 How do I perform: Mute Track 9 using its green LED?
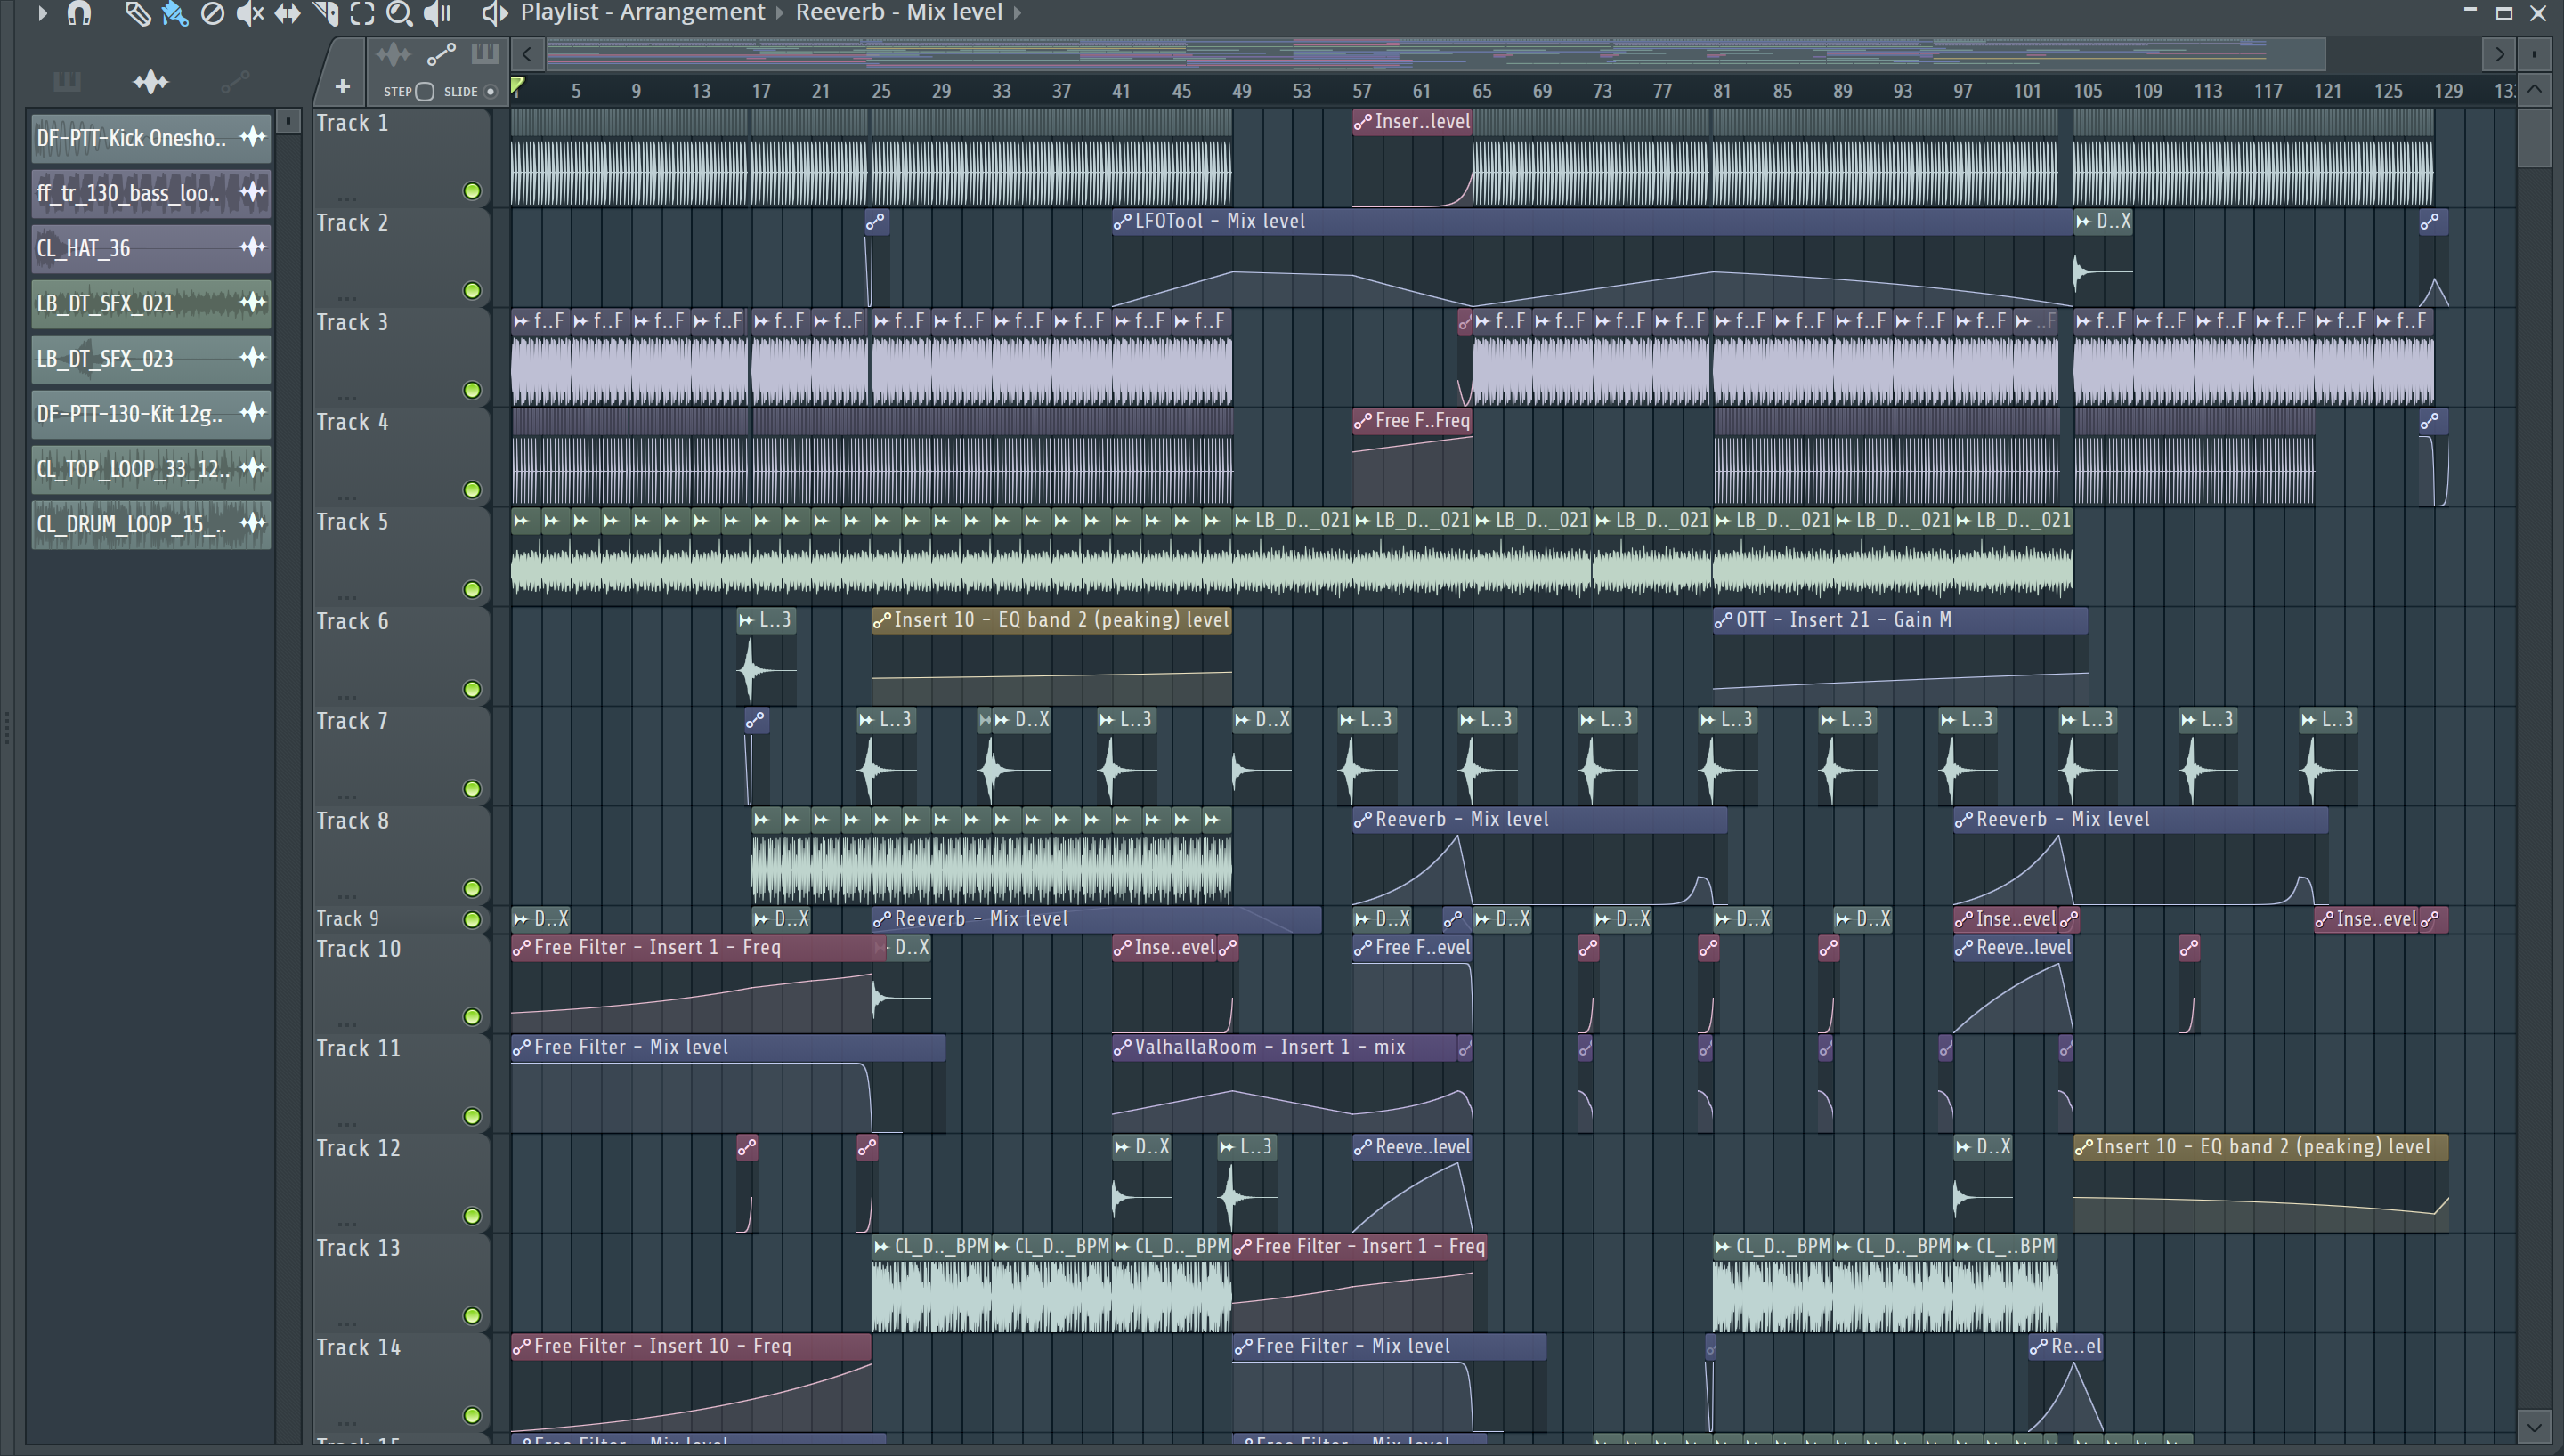[x=472, y=919]
